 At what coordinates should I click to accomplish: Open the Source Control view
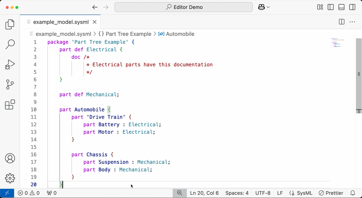(x=10, y=85)
